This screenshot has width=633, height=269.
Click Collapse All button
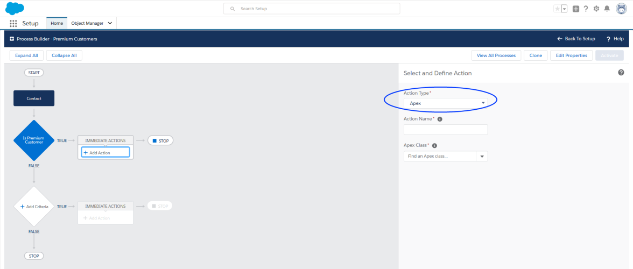click(x=64, y=55)
